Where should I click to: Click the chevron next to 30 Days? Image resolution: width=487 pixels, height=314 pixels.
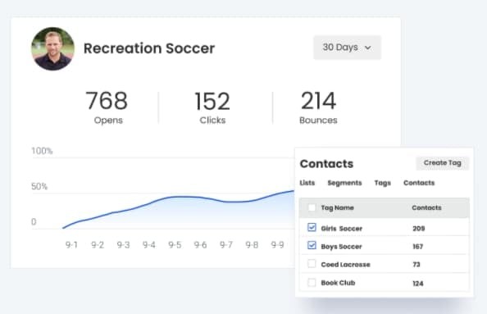[368, 48]
